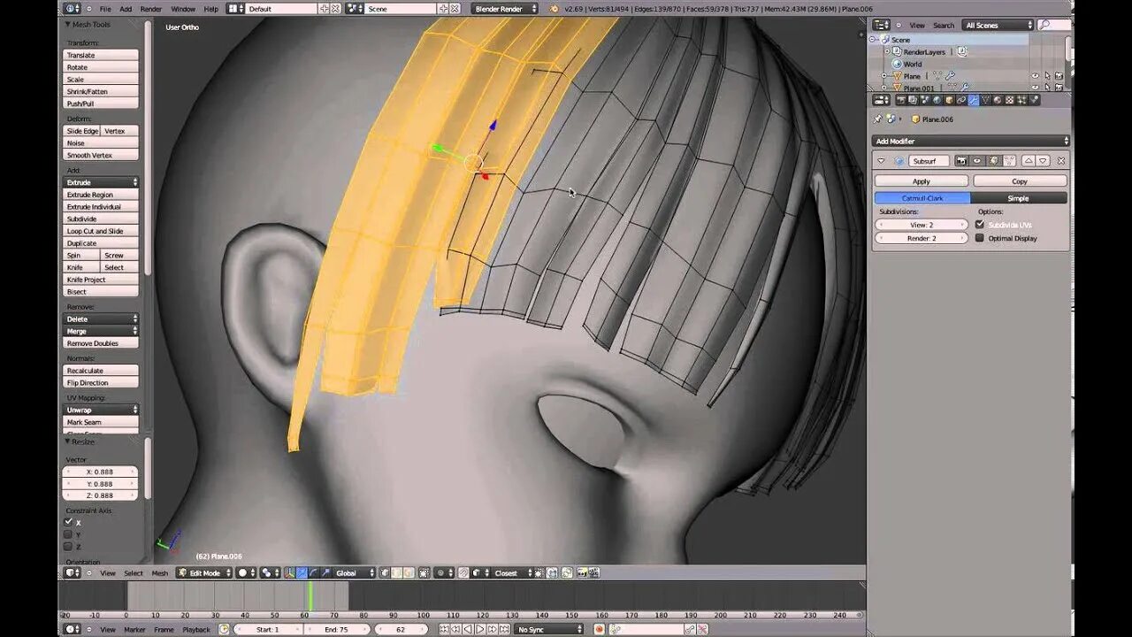Click the green timeline frame marker
This screenshot has height=637, width=1132.
tap(310, 595)
